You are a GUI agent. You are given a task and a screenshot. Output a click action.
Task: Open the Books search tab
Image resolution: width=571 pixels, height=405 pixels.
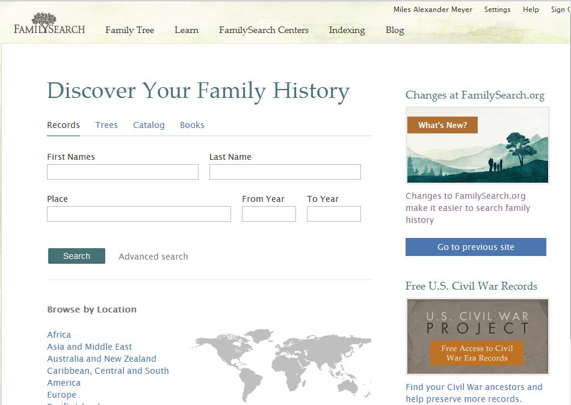pos(192,125)
